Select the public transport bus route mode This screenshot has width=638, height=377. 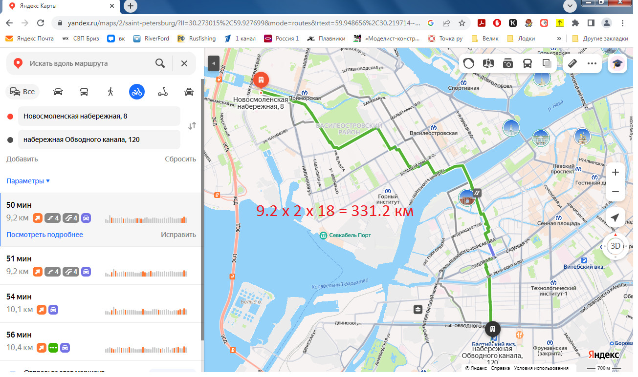tap(84, 92)
